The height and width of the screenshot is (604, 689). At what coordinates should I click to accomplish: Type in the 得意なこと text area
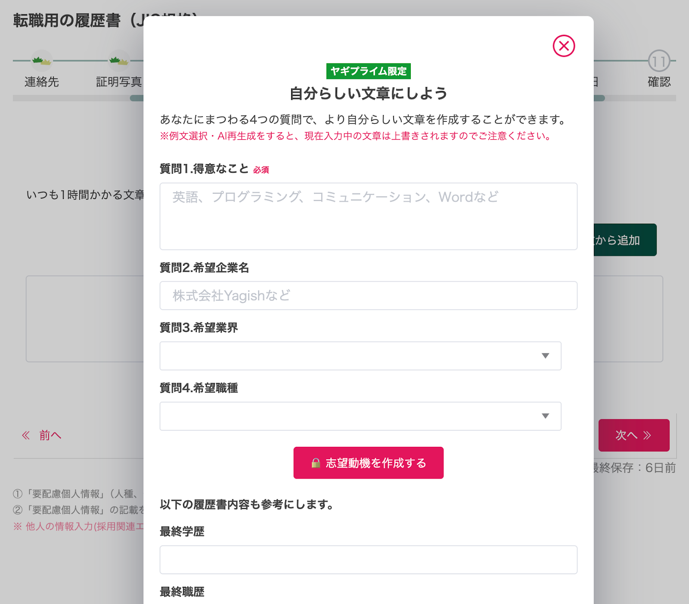pyautogui.click(x=368, y=216)
